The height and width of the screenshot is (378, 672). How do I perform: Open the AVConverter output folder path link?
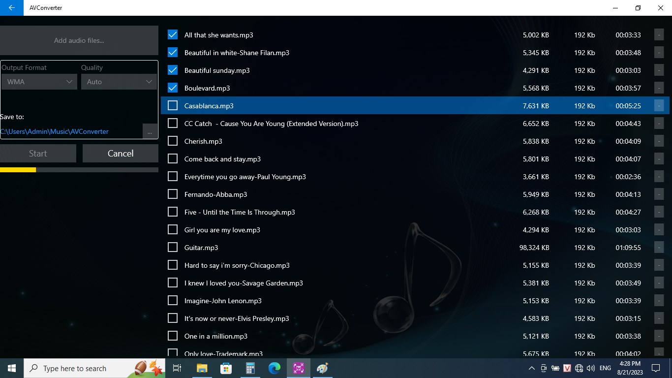55,131
